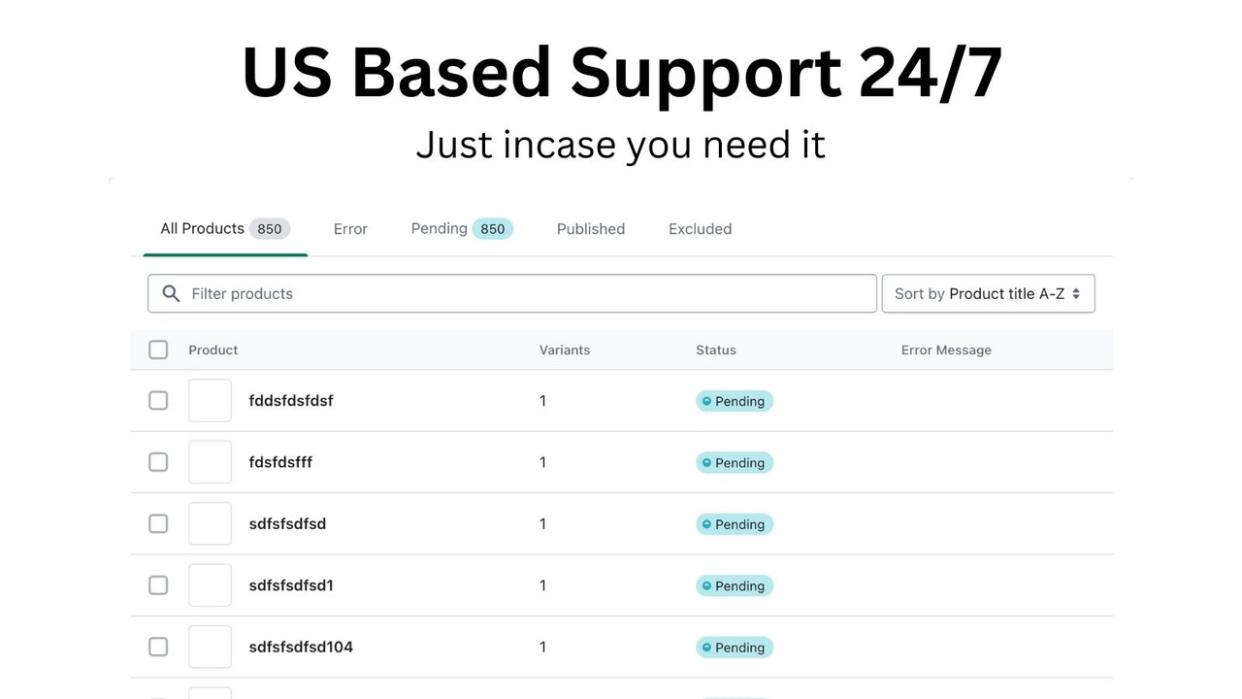Click the search magnifier icon in filter bar
The image size is (1242, 699).
click(171, 293)
